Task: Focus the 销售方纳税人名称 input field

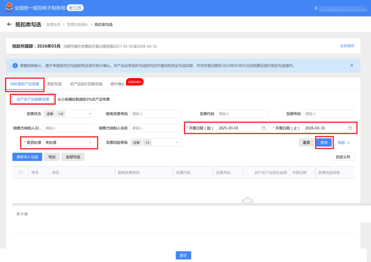Action: click(x=156, y=128)
